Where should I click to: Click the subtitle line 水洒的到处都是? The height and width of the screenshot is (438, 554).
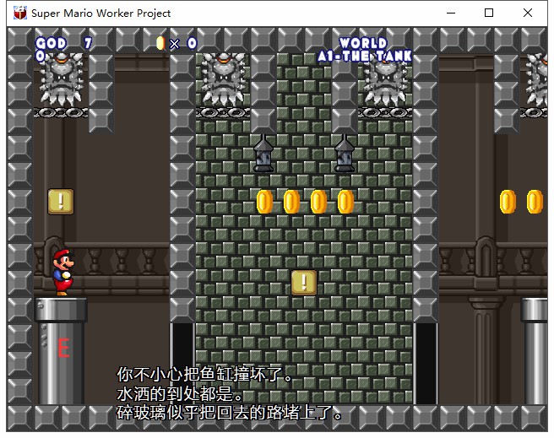point(180,394)
